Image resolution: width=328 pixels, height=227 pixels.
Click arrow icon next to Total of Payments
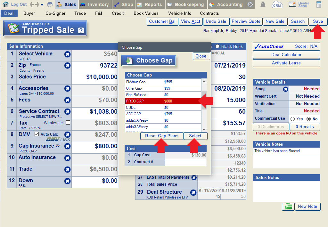[194, 178]
